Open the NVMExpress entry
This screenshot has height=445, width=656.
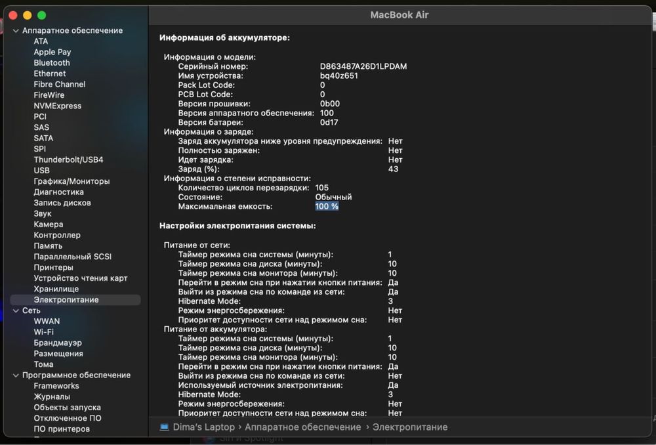pyautogui.click(x=57, y=106)
